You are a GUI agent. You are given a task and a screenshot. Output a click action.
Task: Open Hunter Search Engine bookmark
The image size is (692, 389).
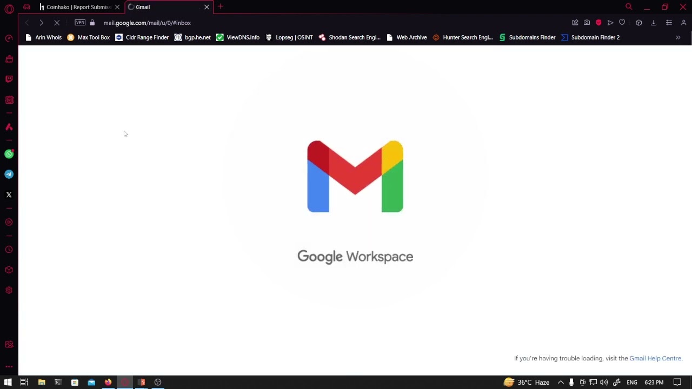point(463,37)
